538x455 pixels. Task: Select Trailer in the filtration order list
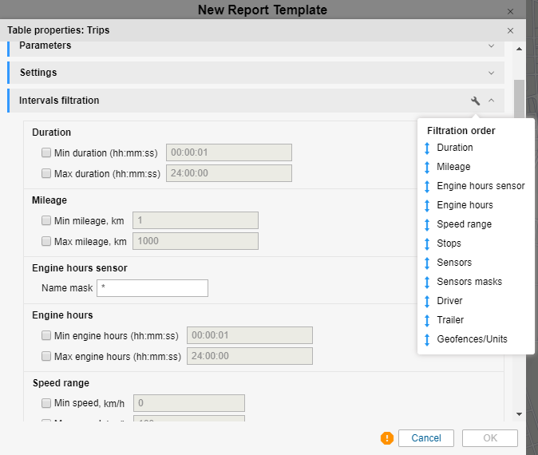coord(449,320)
